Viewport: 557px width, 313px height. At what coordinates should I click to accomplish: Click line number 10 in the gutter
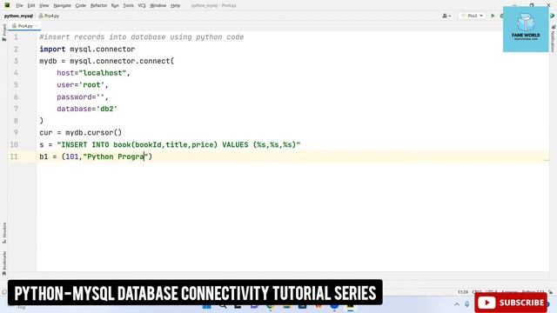14,145
